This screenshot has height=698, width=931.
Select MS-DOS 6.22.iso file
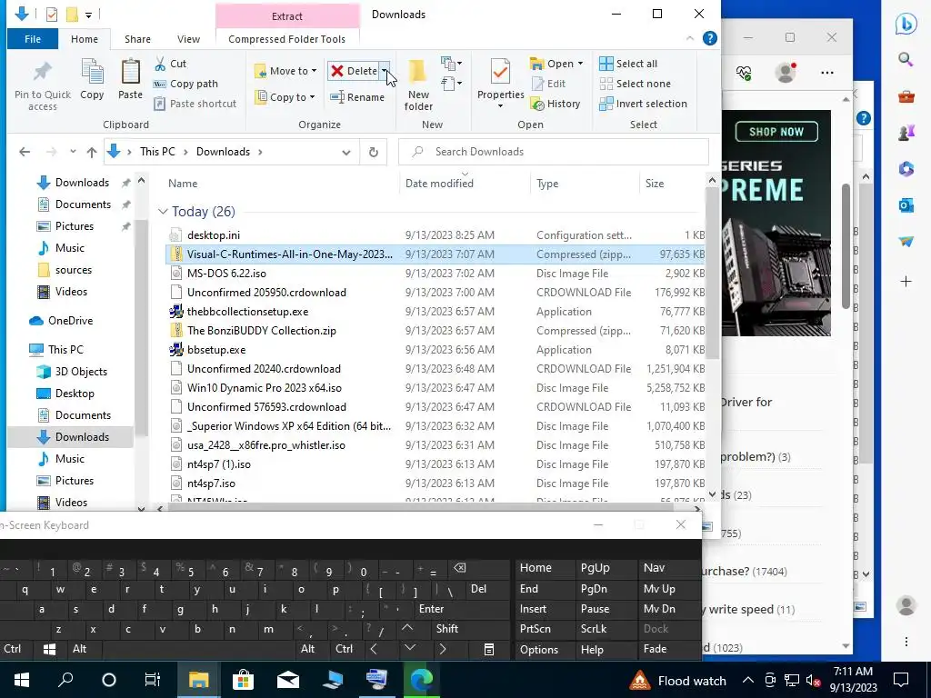[x=226, y=273]
